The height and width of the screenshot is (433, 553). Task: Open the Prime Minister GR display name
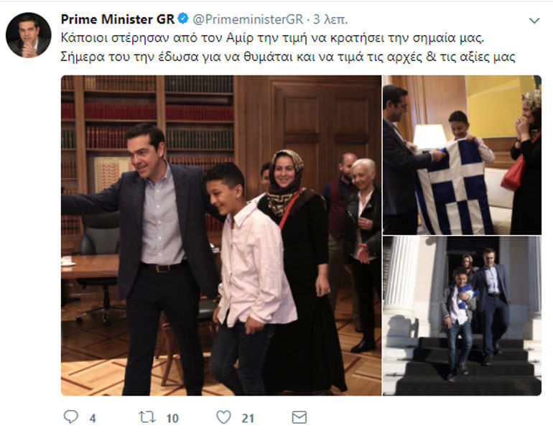[117, 19]
